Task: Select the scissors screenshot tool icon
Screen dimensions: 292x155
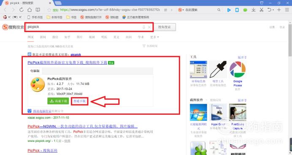Action: 262,10
